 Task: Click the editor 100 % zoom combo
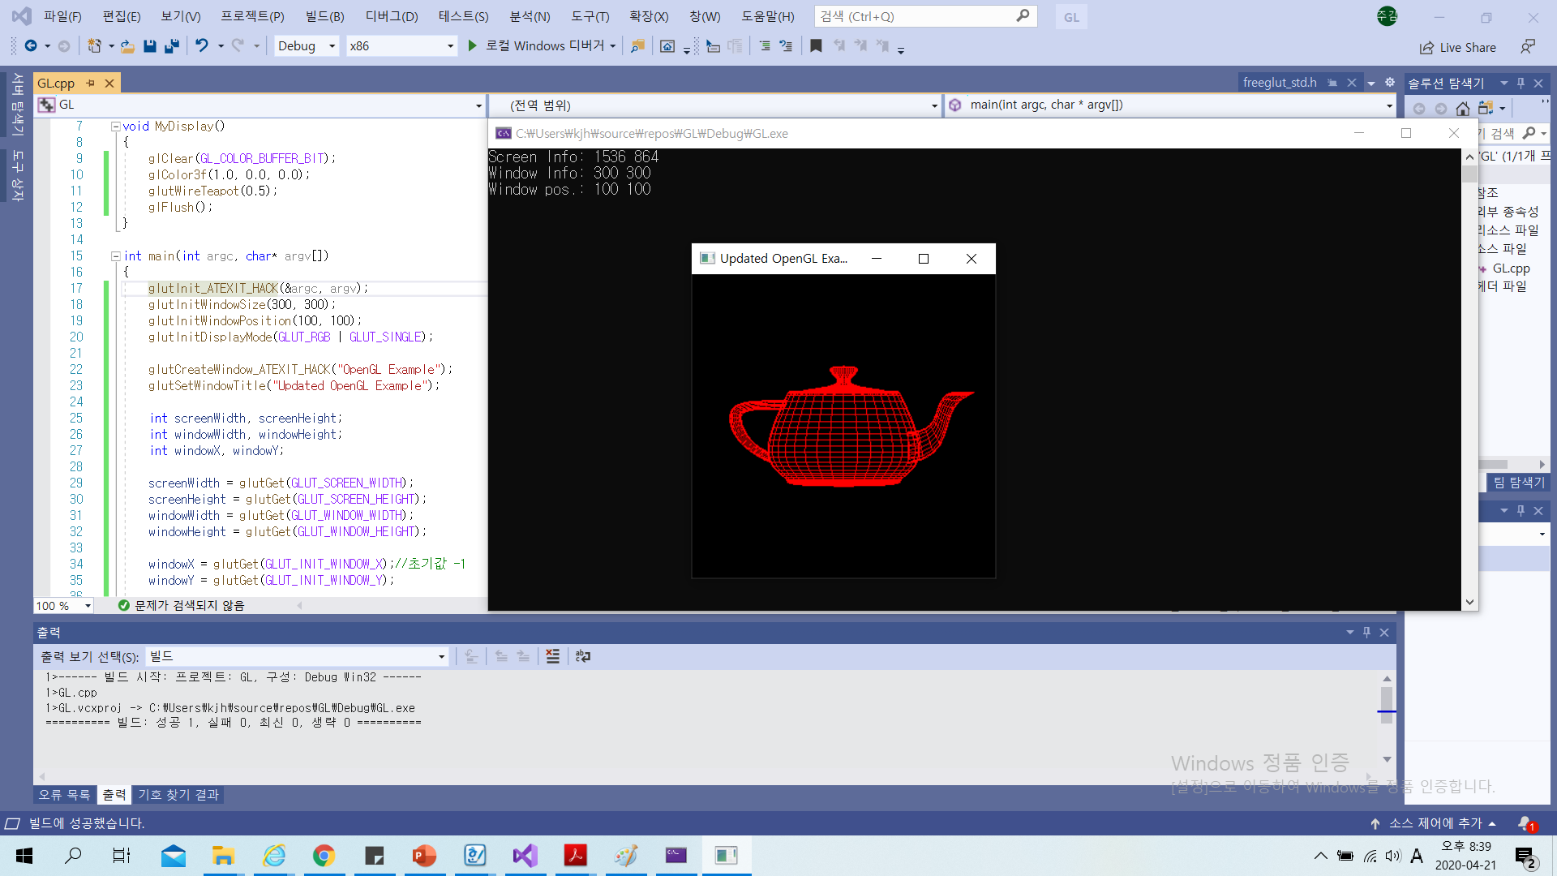tap(63, 606)
